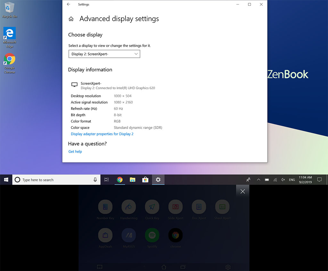Select the Microsoft Edge desktop shortcut
This screenshot has height=271, width=328.
(9, 38)
